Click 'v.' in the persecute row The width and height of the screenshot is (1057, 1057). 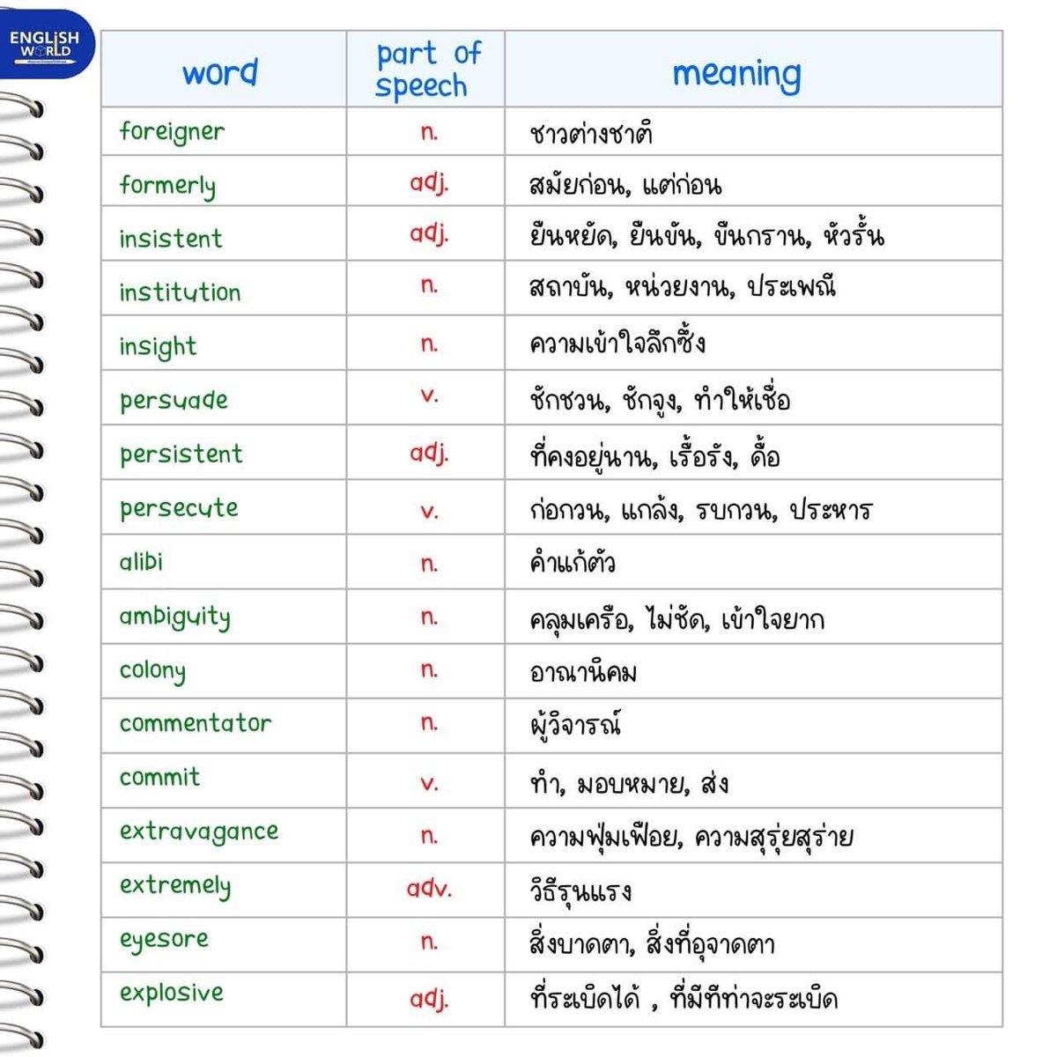(x=429, y=511)
